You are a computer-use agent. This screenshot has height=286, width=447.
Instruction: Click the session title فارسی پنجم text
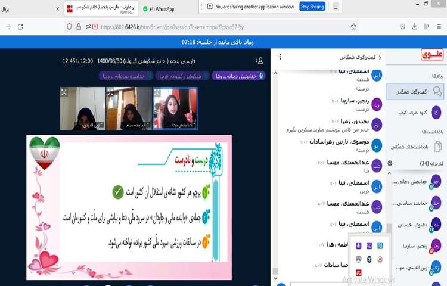click(x=129, y=61)
